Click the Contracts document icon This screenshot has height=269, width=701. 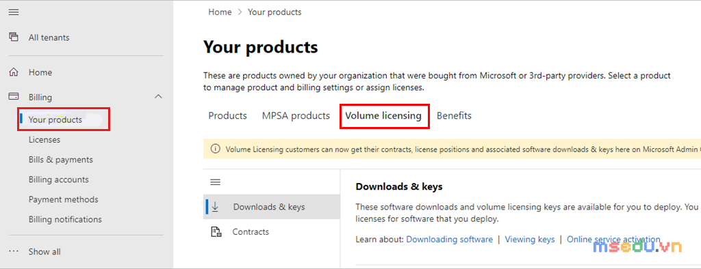pos(216,231)
